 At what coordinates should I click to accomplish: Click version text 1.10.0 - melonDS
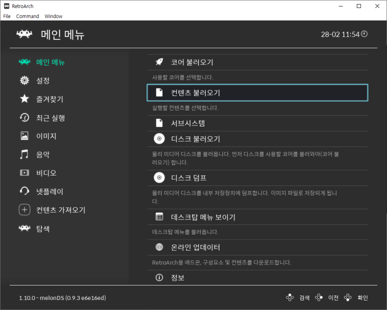(63, 298)
